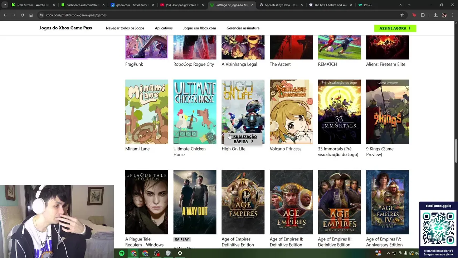This screenshot has height=258, width=458.
Task: Click The Ascent title link
Action: (x=280, y=64)
